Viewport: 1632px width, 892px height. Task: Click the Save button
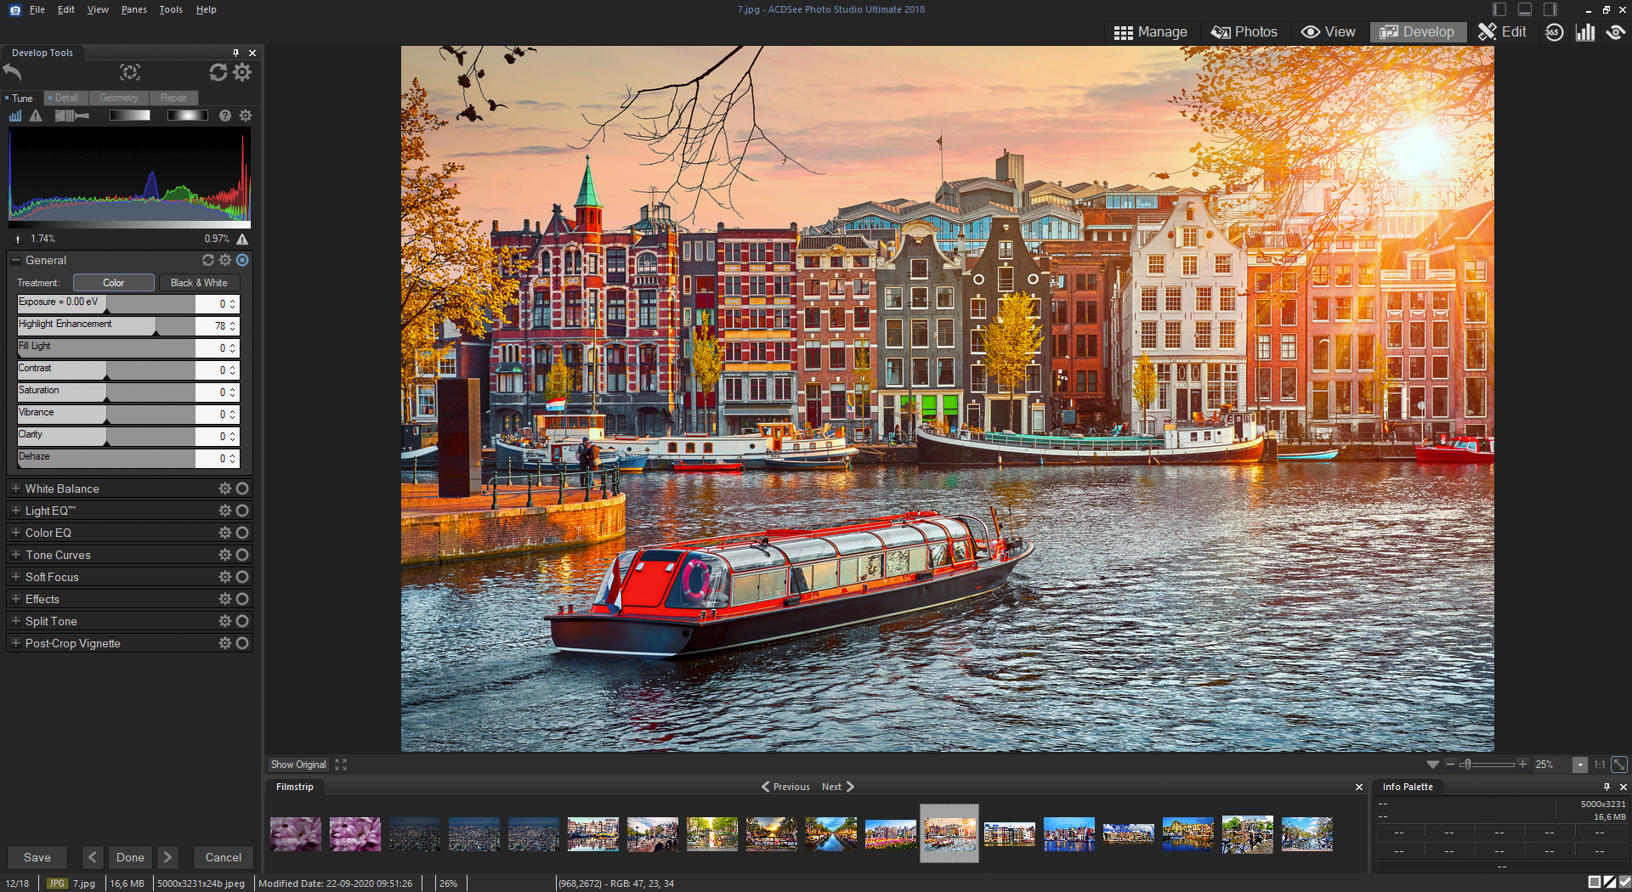point(37,857)
